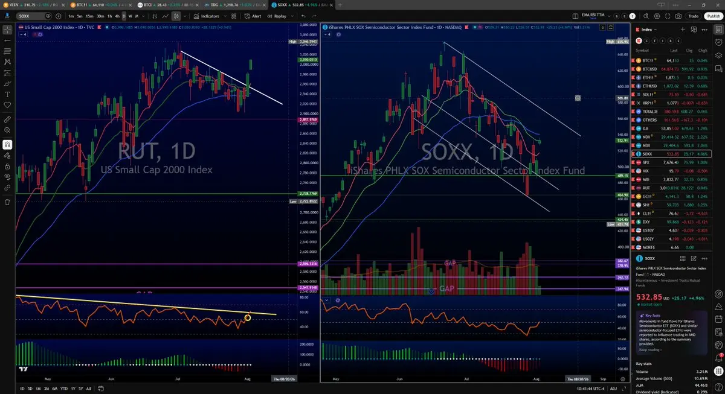
Task: Open the Indicators menu
Action: tap(207, 16)
